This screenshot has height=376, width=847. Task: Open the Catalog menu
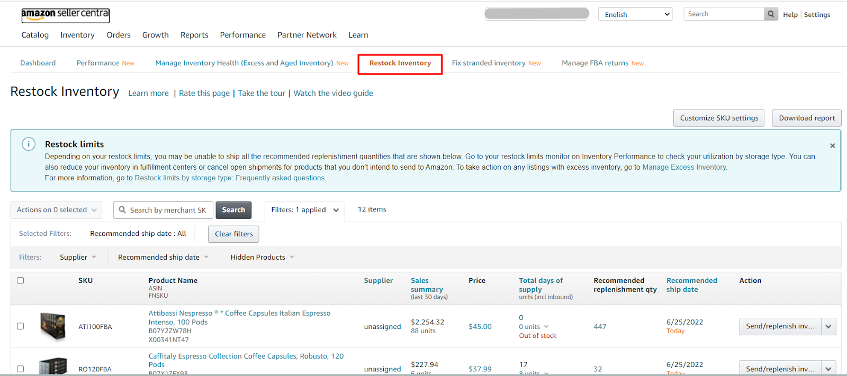pos(35,35)
